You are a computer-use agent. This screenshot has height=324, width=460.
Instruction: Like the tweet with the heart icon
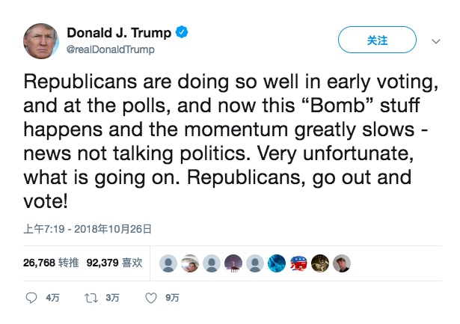pos(151,298)
